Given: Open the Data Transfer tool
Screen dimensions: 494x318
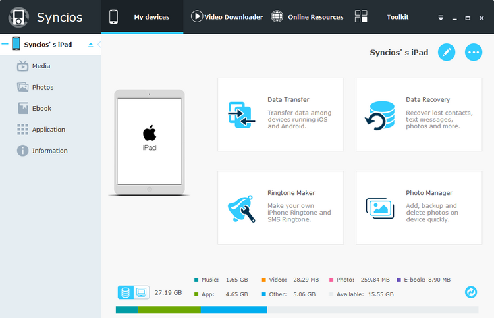Looking at the screenshot, I should (x=281, y=115).
